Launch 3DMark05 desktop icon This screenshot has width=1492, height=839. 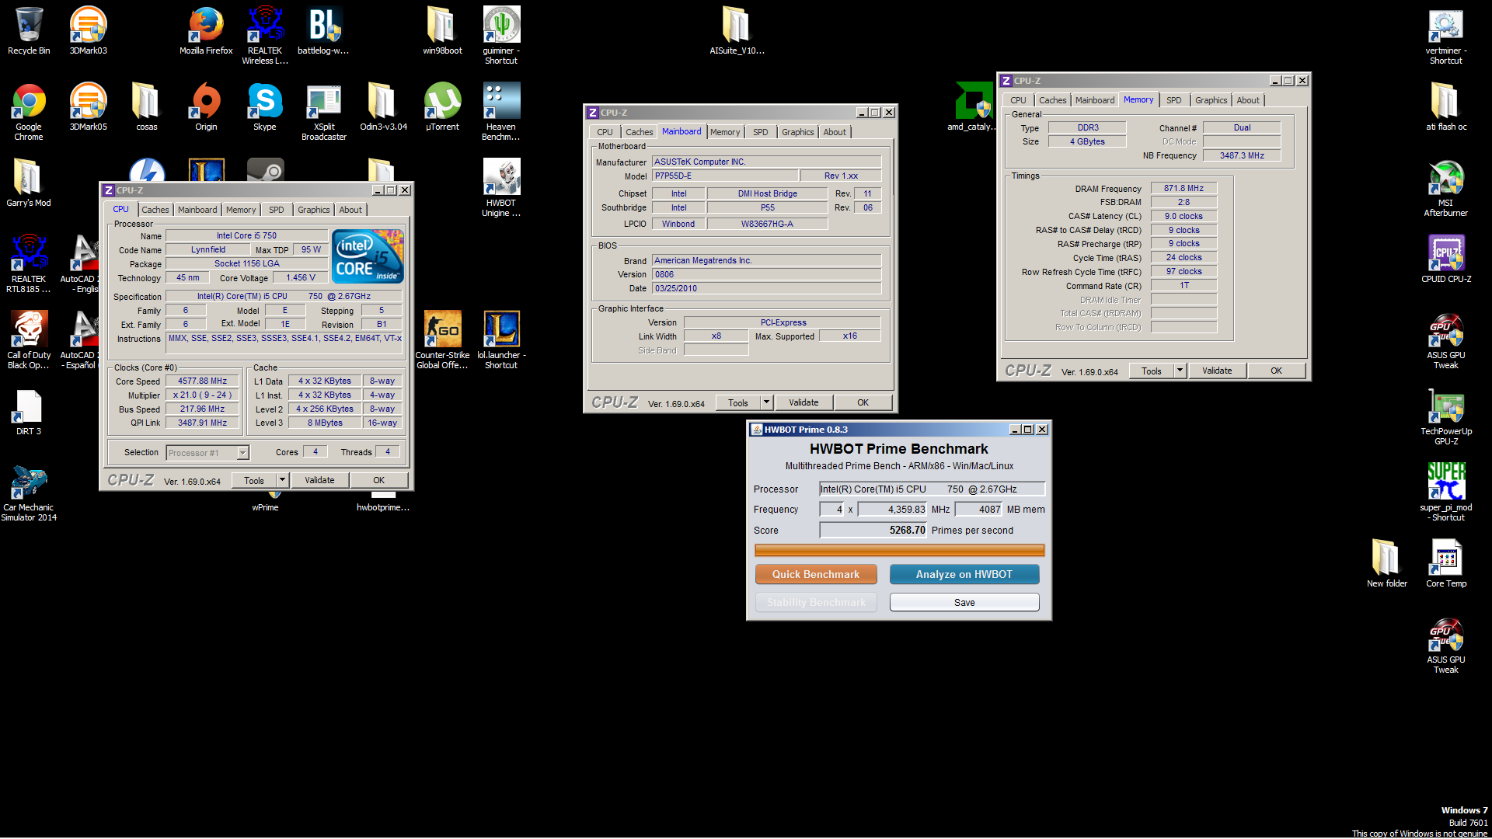tap(89, 107)
